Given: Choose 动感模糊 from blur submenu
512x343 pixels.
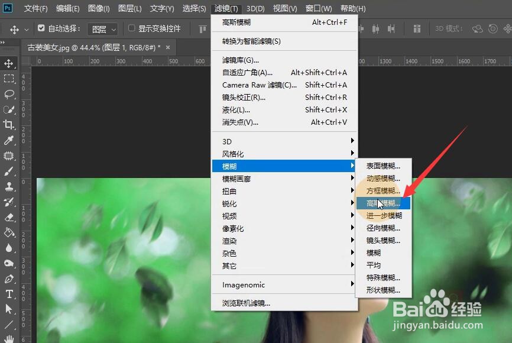Looking at the screenshot, I should (383, 179).
